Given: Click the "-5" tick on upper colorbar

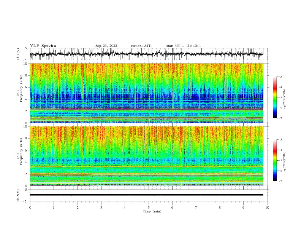Looking at the screenshot, I should point(280,97).
